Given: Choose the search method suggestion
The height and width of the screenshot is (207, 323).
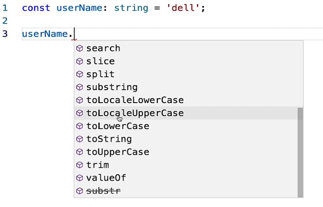Looking at the screenshot, I should pyautogui.click(x=103, y=49).
